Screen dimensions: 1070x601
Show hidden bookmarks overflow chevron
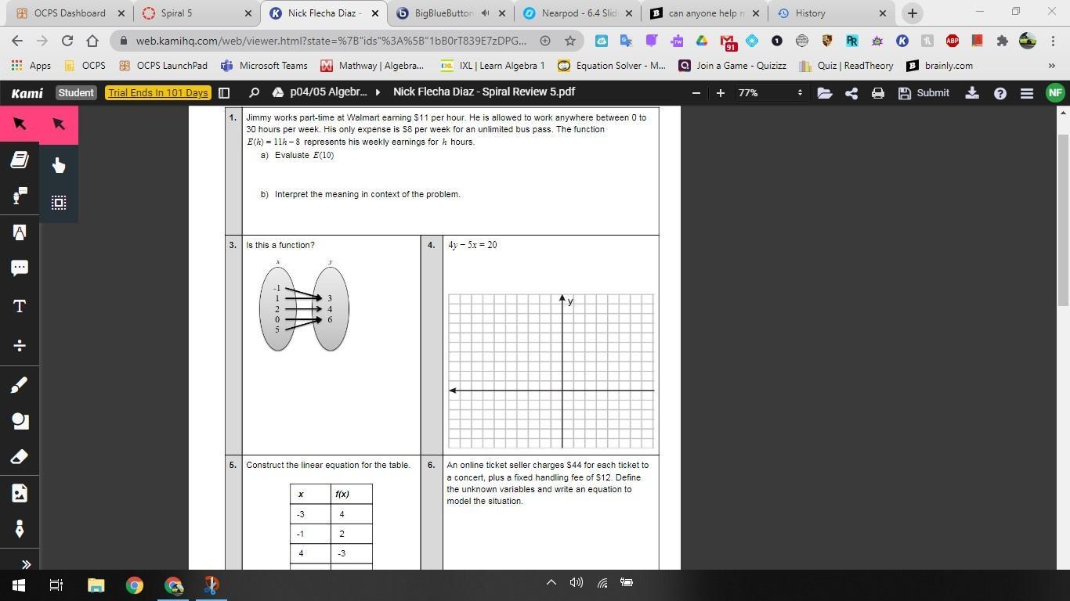(x=1051, y=66)
